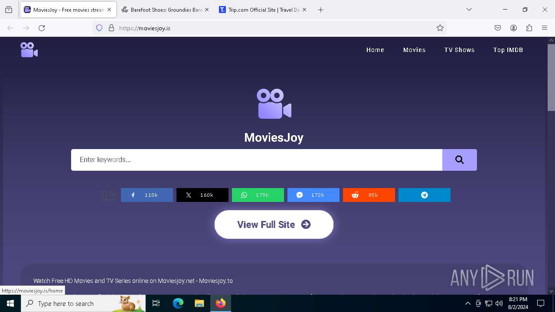Viewport: 555px width, 312px height.
Task: Open network status in system tray
Action: coord(489,303)
